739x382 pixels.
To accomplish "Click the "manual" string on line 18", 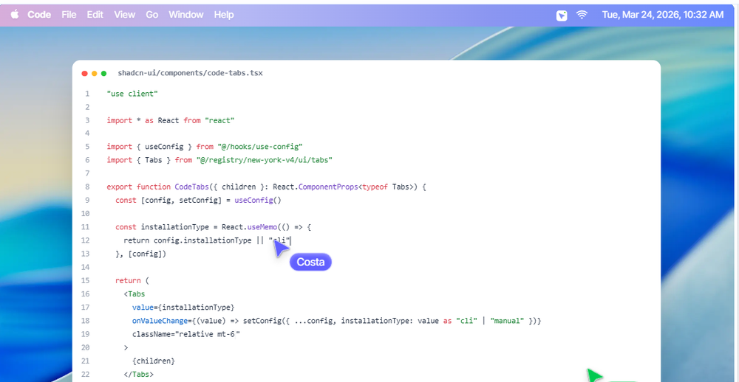I will [508, 321].
